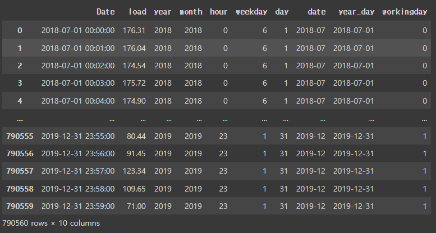
Task: Click the date cell 2019-12 in row 790557
Action: (x=311, y=171)
